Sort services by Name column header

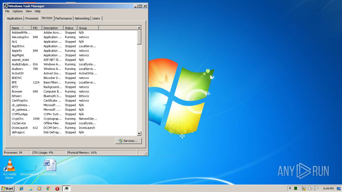[21, 28]
